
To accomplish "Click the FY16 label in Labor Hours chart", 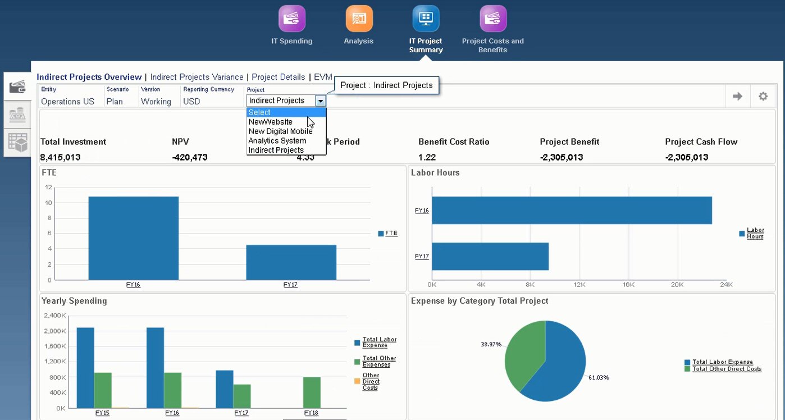I will coord(422,211).
